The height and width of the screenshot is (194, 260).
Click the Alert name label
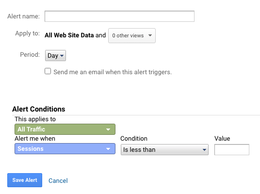(x=24, y=16)
